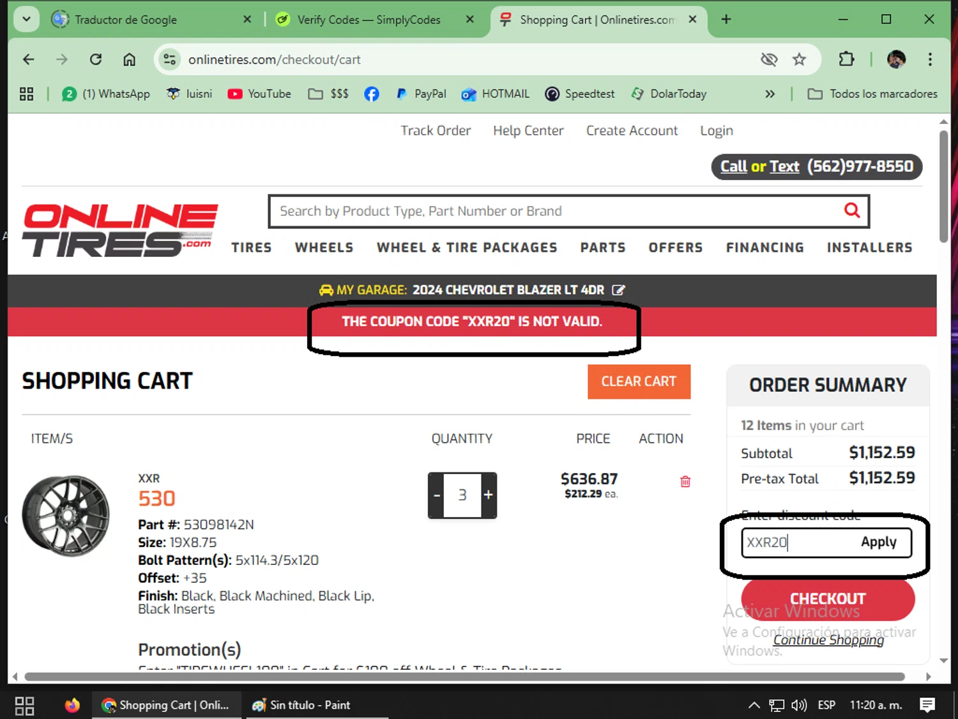Open the Chrome profile avatar
The image size is (958, 719).
pyautogui.click(x=897, y=59)
